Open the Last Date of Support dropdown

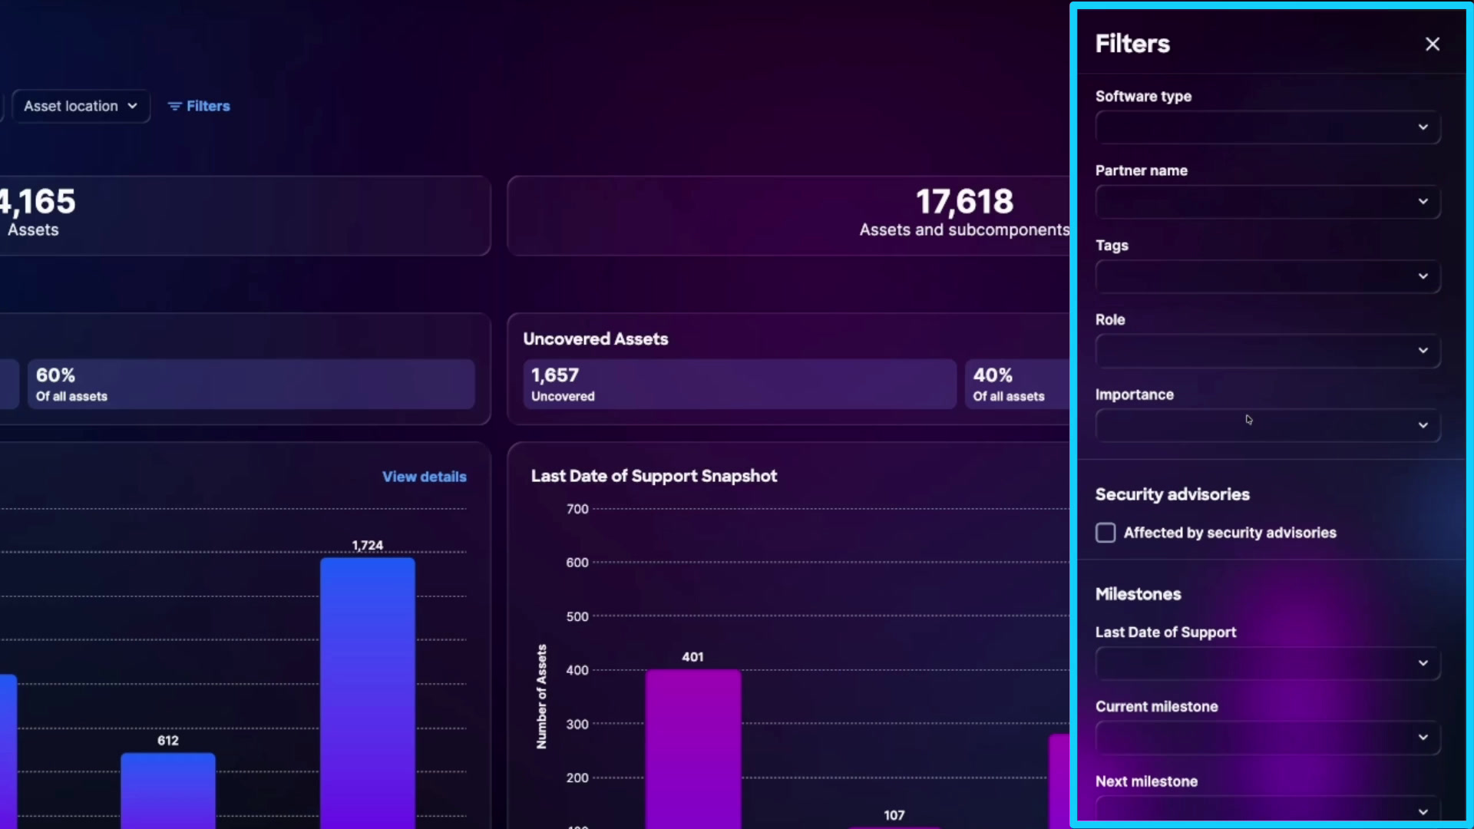1267,663
